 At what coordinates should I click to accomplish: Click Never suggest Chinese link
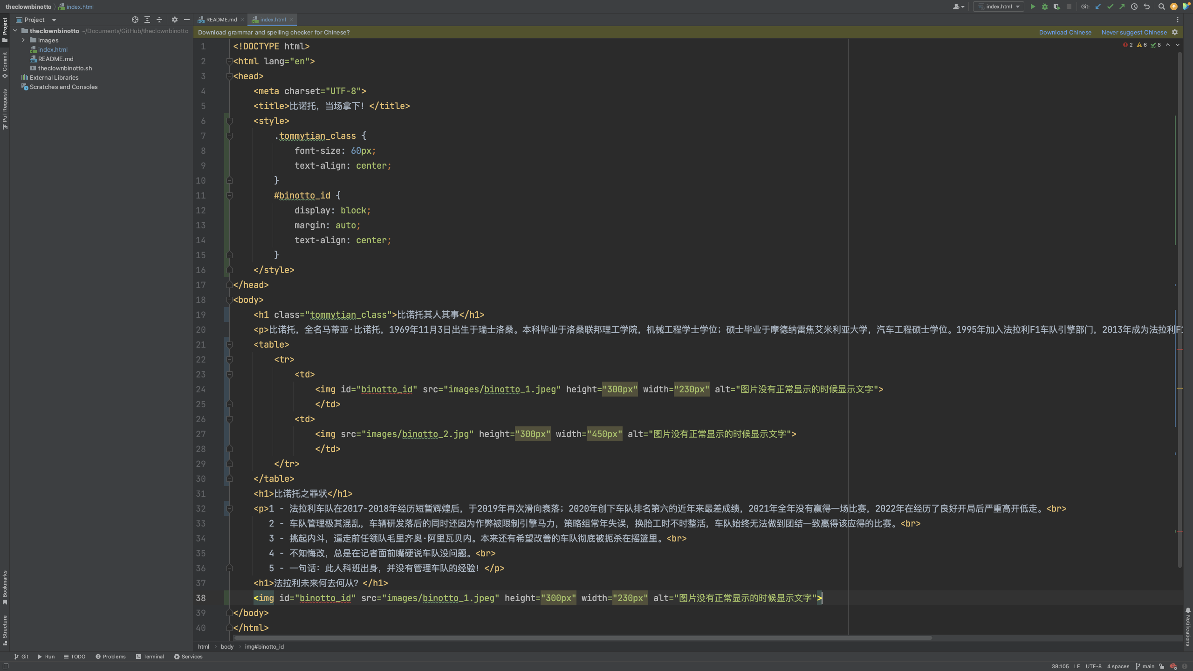tap(1134, 32)
